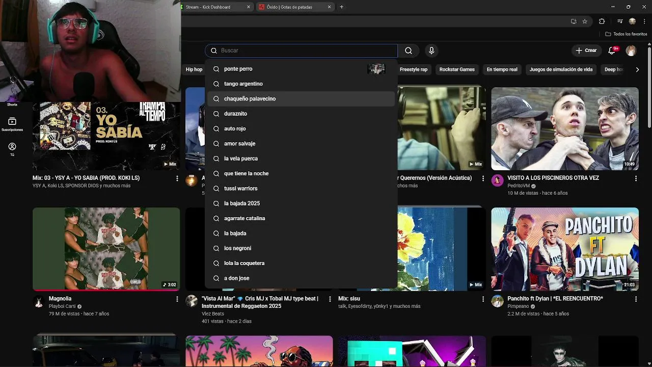The image size is (652, 367).
Task: Choose suggestion 'la bajada 2025'
Action: click(x=301, y=203)
